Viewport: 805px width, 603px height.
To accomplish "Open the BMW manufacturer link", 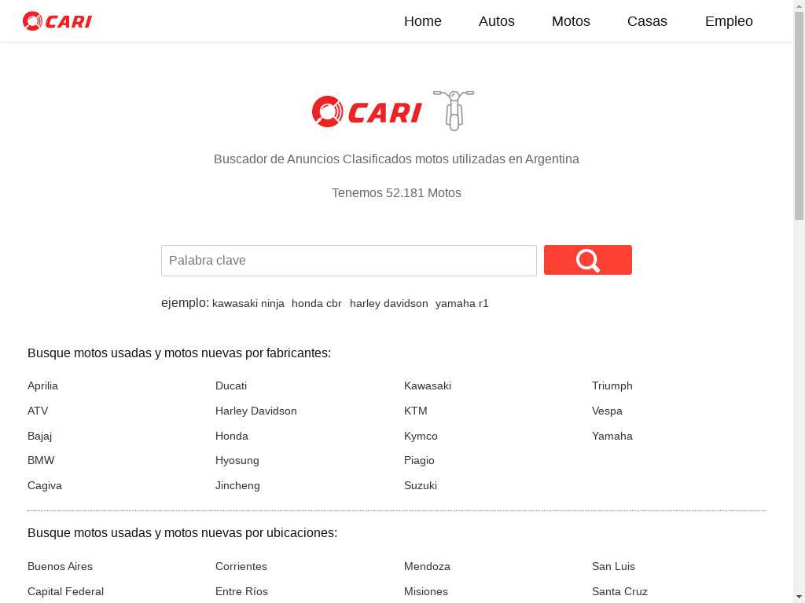I will [41, 460].
